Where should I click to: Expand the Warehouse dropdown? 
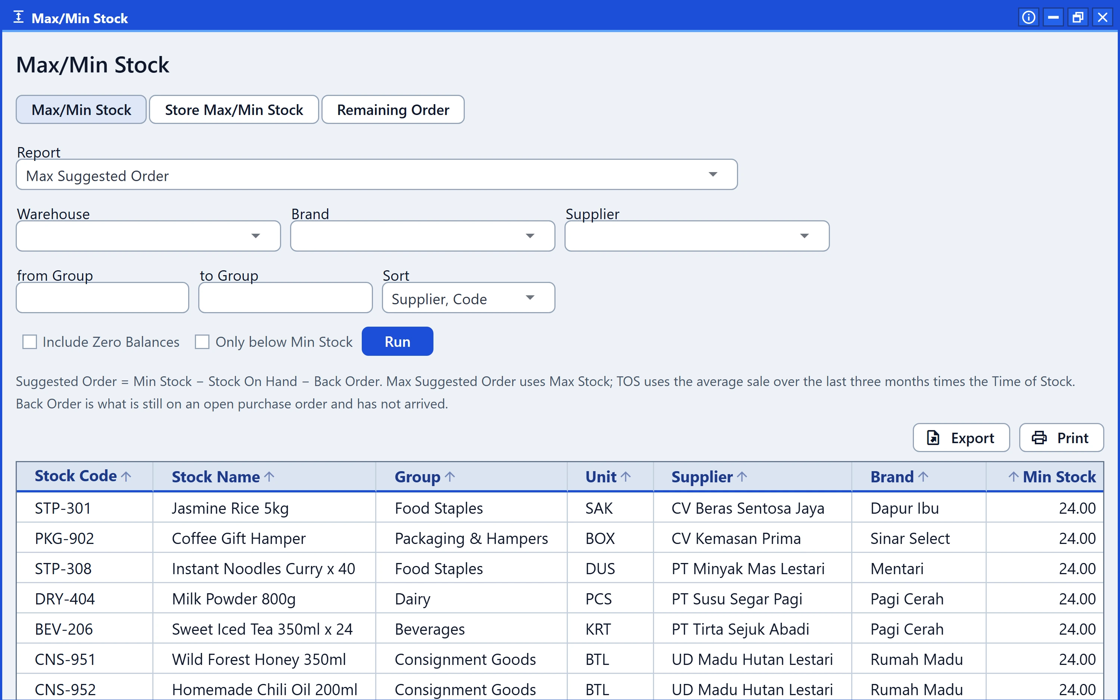coord(148,236)
